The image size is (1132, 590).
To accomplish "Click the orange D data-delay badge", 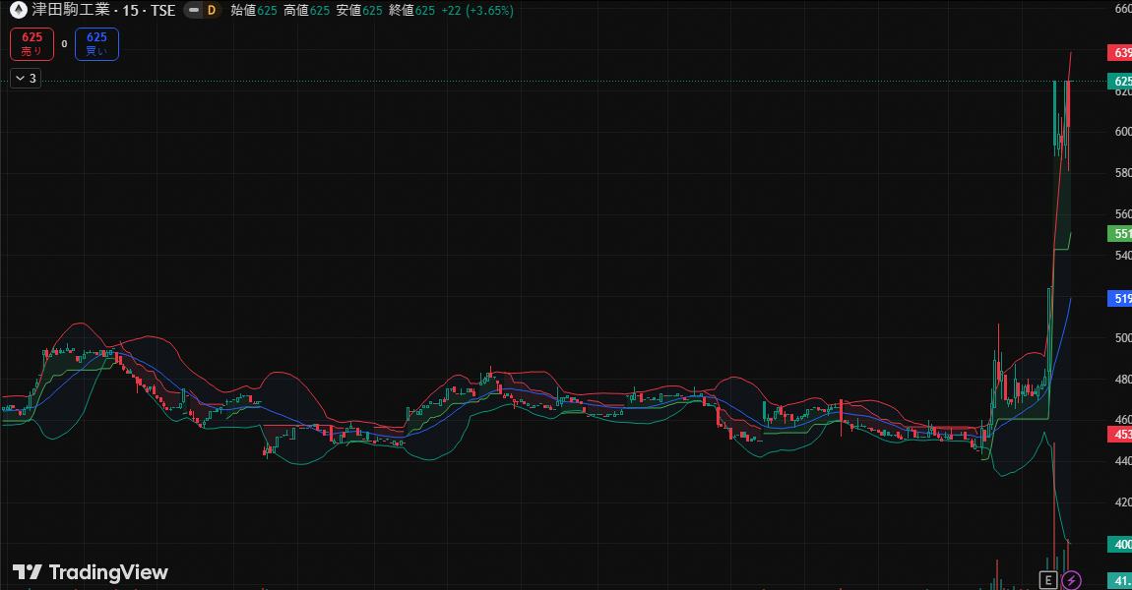I will [x=211, y=10].
